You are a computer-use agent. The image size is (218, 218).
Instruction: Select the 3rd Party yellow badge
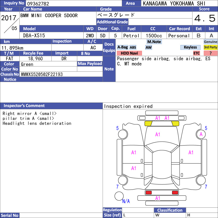(x=210, y=47)
